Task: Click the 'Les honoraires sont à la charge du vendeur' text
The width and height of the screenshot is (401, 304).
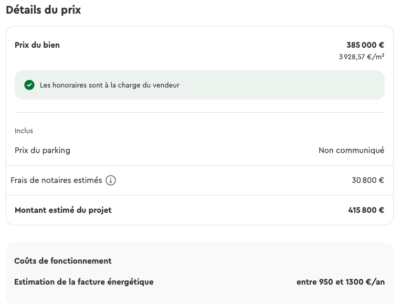Action: click(110, 85)
